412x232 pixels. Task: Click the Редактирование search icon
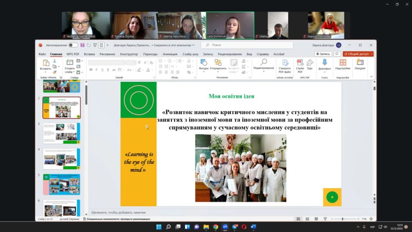pyautogui.click(x=264, y=62)
